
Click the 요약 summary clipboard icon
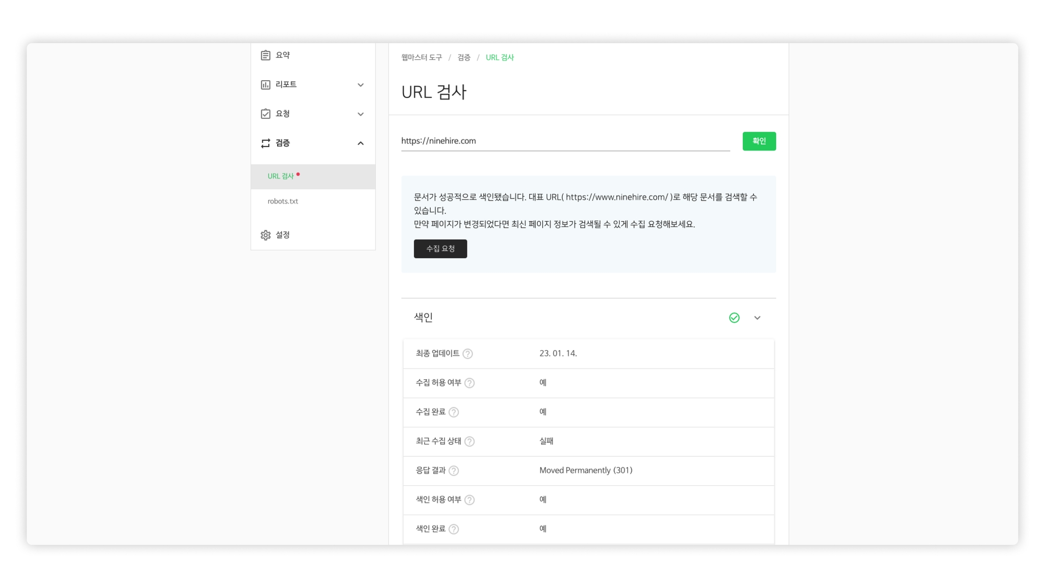pyautogui.click(x=265, y=55)
